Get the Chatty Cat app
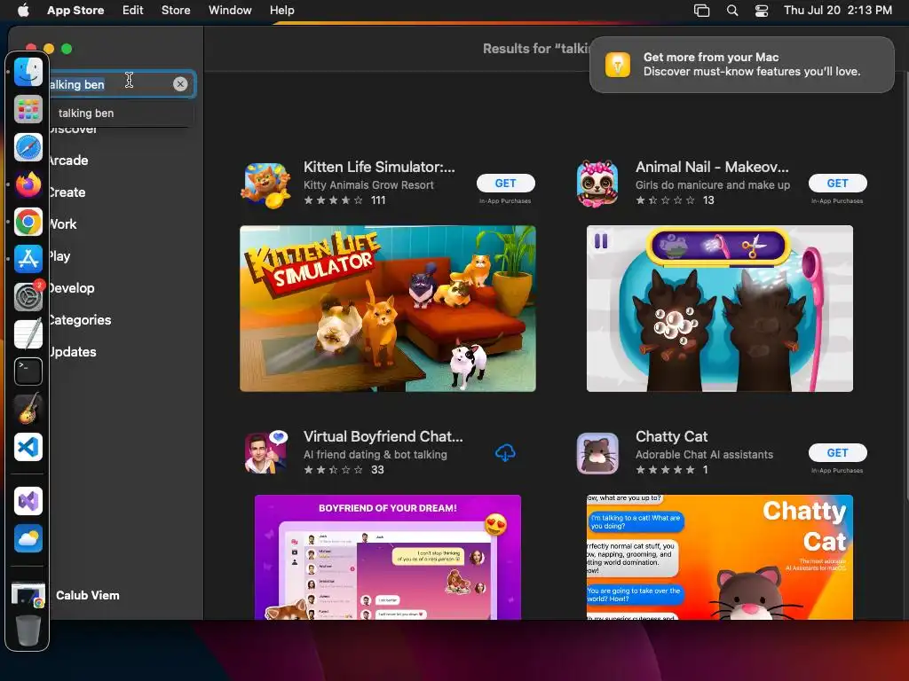The image size is (909, 681). point(838,453)
